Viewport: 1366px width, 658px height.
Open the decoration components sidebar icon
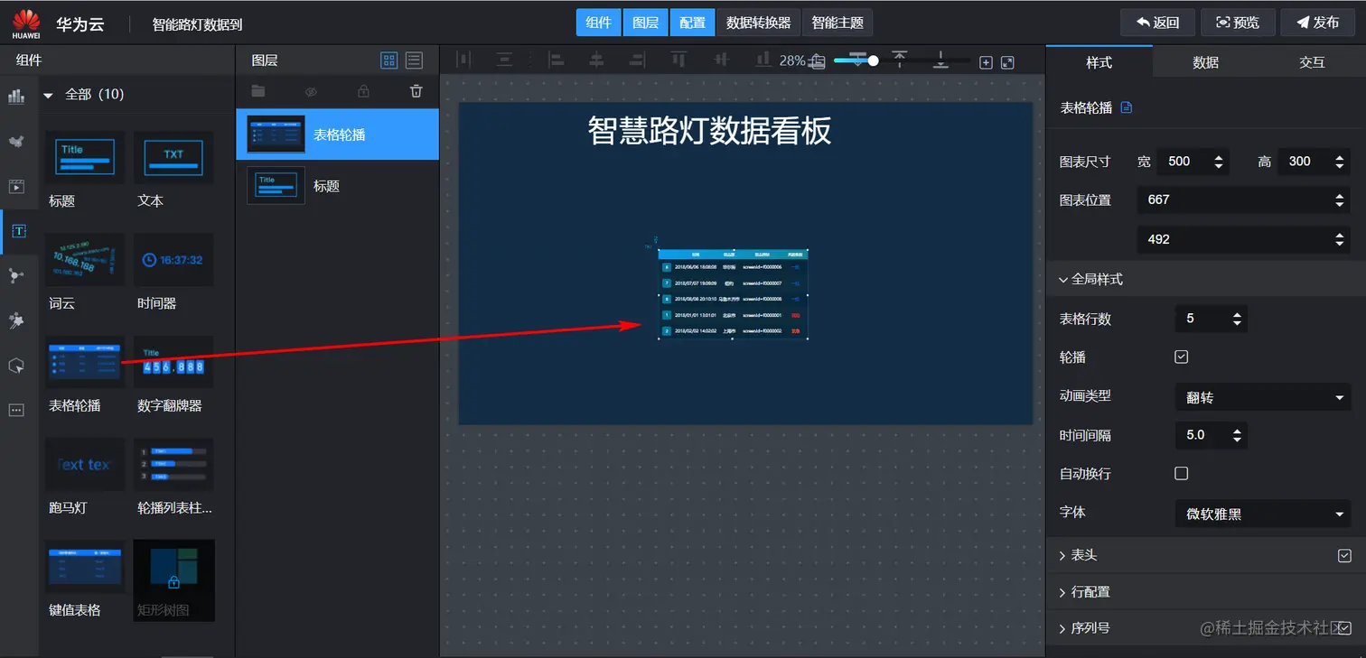coord(16,320)
